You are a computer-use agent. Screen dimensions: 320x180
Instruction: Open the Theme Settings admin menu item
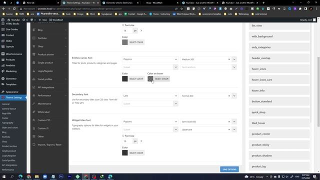tap(13, 97)
